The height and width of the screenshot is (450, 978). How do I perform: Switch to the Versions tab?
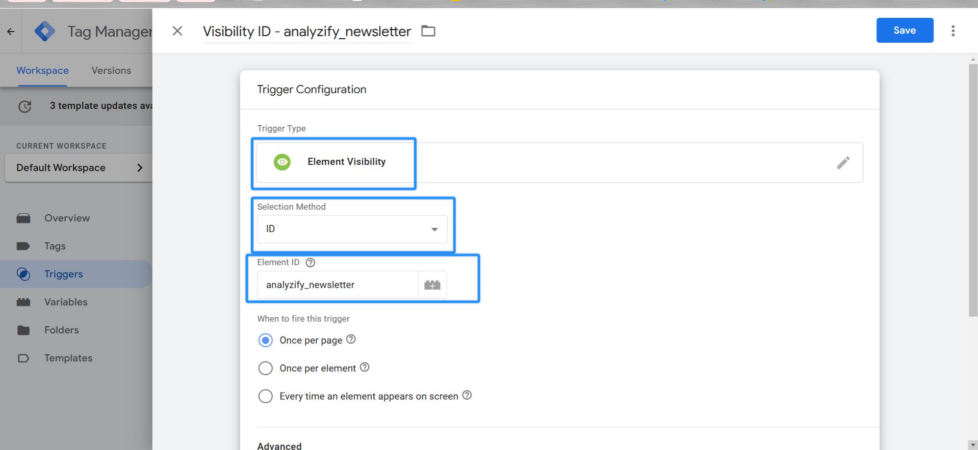pos(111,71)
